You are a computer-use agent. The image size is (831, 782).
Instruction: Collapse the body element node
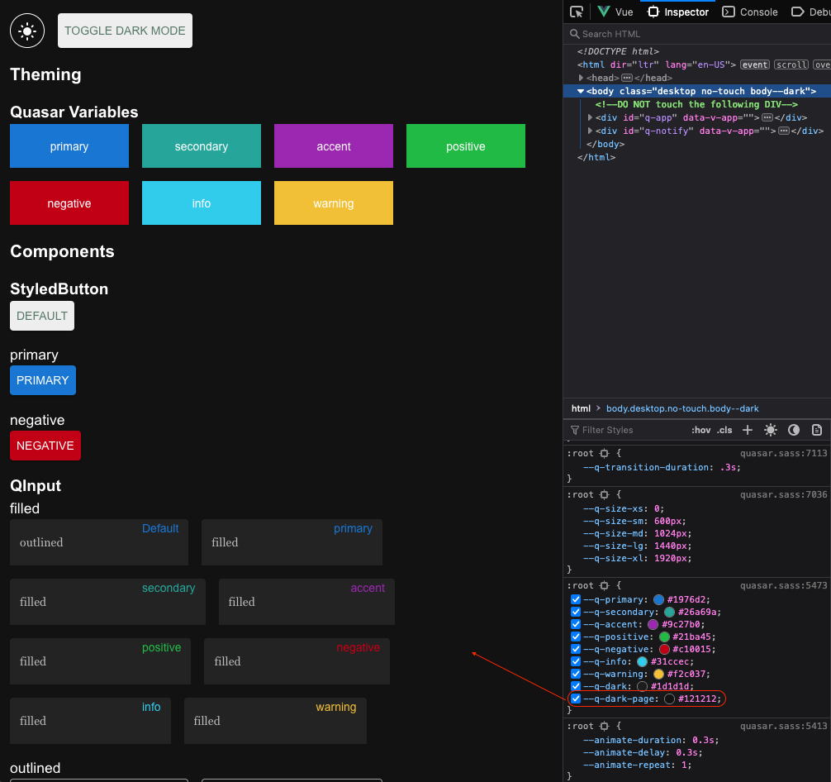[x=581, y=91]
